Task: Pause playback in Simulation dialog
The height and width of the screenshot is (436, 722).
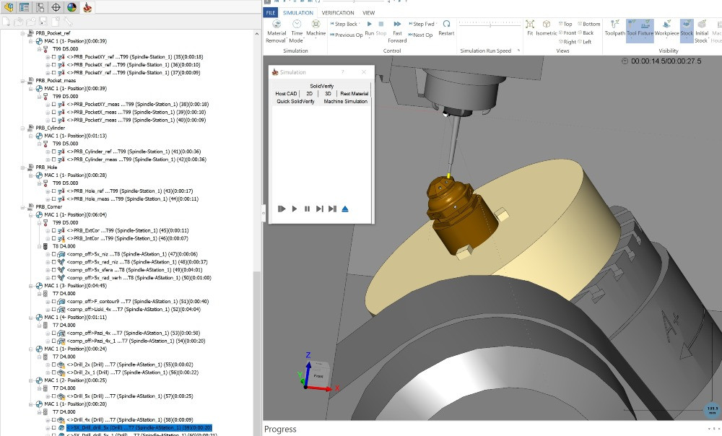Action: [x=307, y=209]
